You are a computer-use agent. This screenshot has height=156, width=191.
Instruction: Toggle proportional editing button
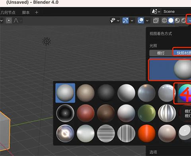[9, 21]
